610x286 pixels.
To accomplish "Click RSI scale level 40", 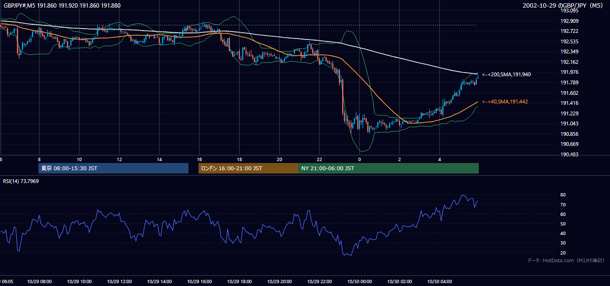I will (x=563, y=233).
